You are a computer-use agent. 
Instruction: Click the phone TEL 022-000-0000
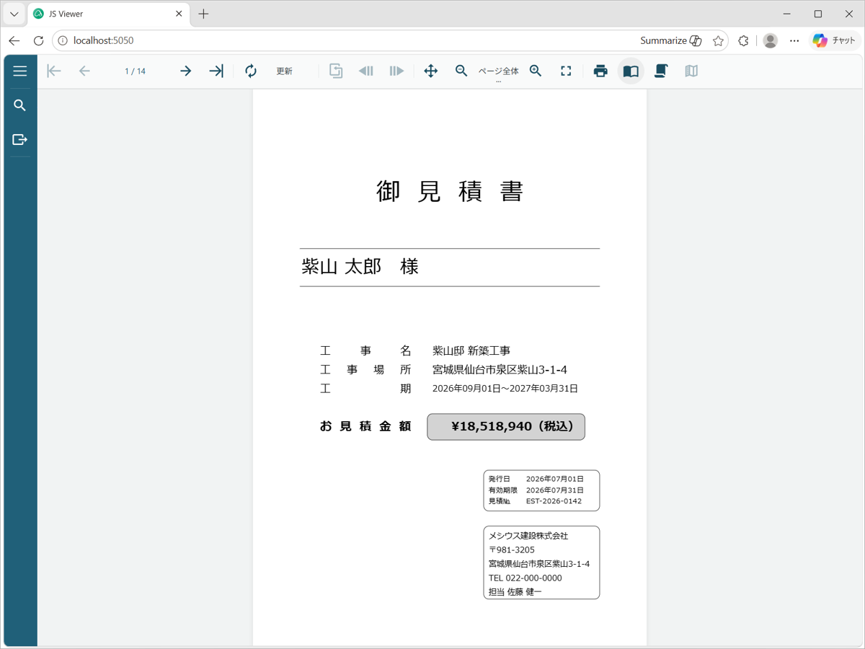click(525, 578)
